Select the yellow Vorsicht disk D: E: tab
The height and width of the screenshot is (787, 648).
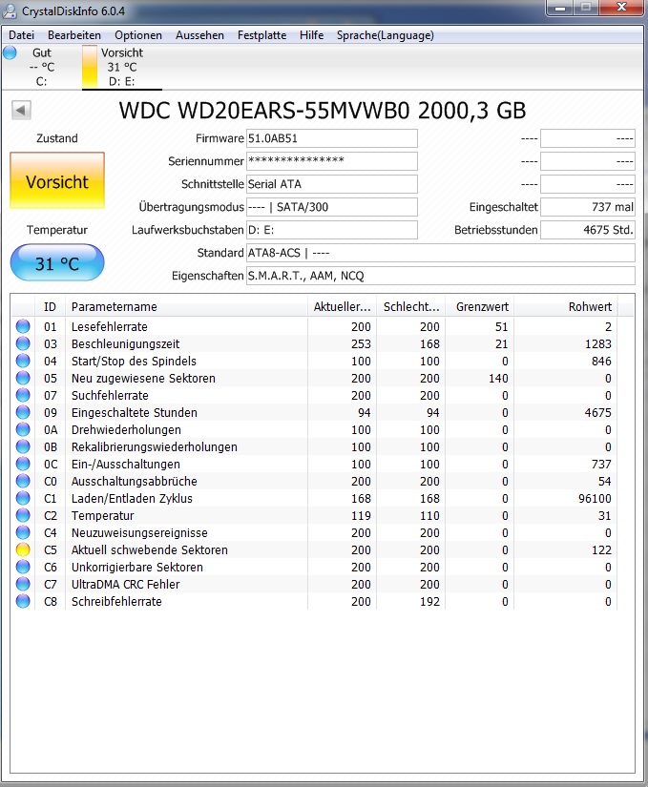coord(122,67)
